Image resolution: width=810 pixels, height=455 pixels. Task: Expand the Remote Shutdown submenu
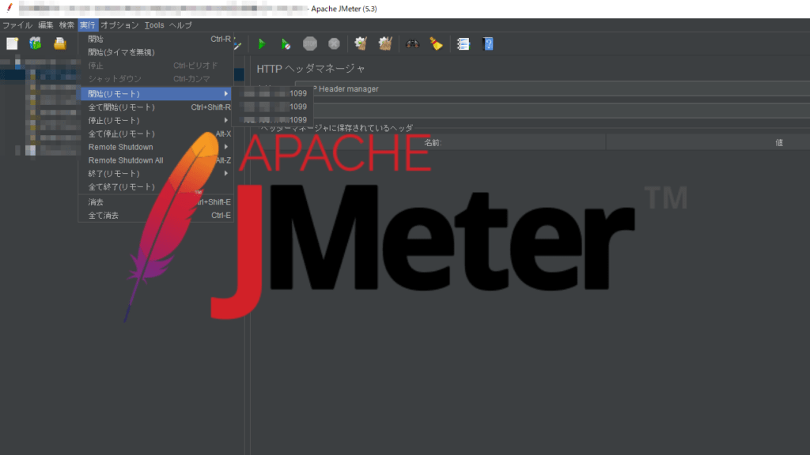pyautogui.click(x=156, y=147)
